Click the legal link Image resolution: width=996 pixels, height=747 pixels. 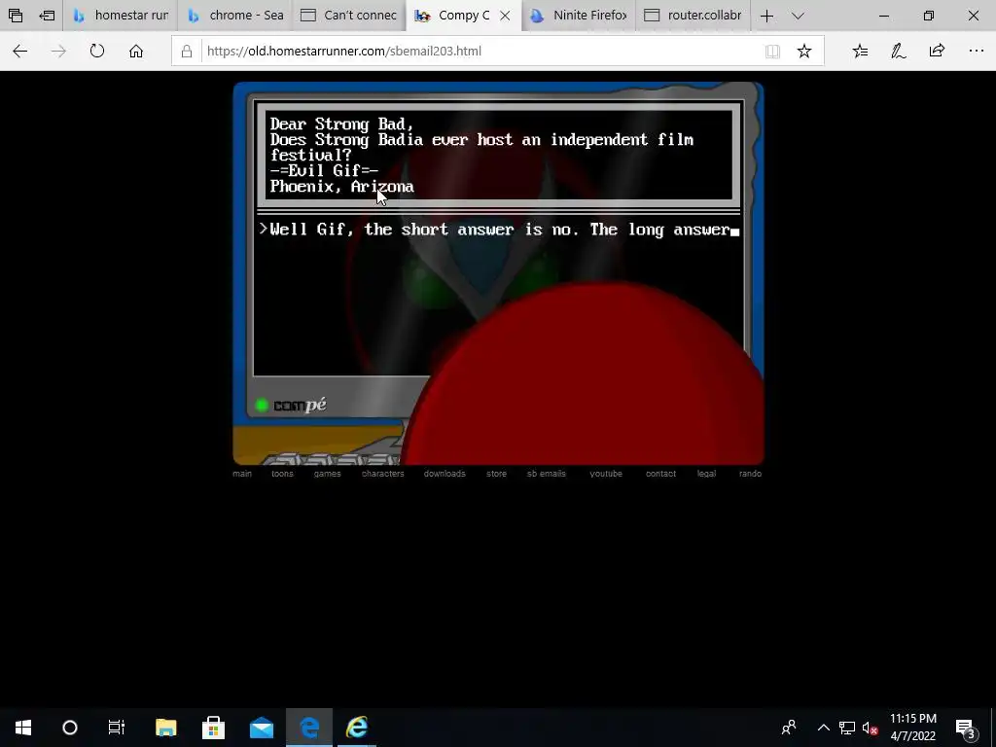[706, 474]
